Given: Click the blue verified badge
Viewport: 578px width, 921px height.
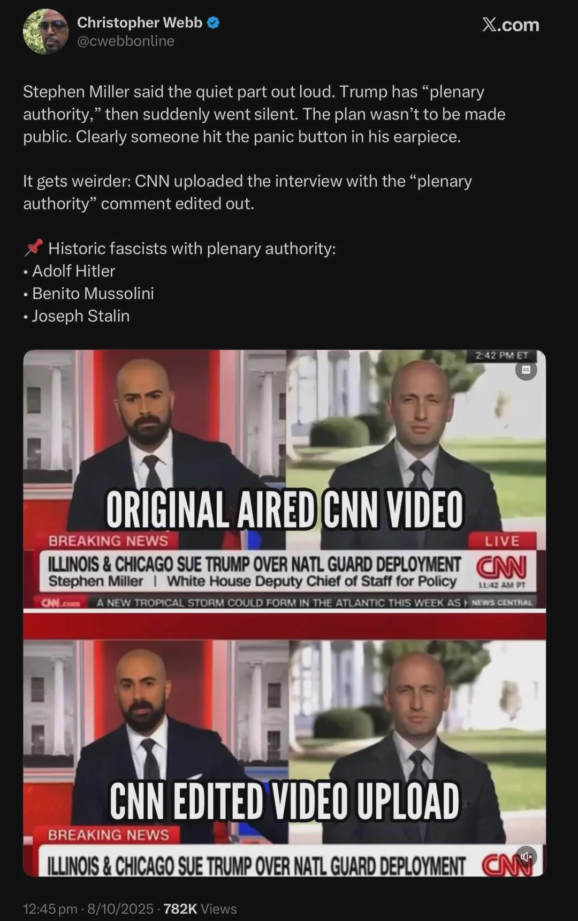Looking at the screenshot, I should [213, 23].
